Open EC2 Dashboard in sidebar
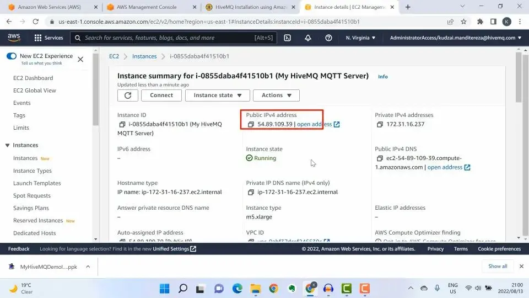The width and height of the screenshot is (529, 298). [33, 78]
